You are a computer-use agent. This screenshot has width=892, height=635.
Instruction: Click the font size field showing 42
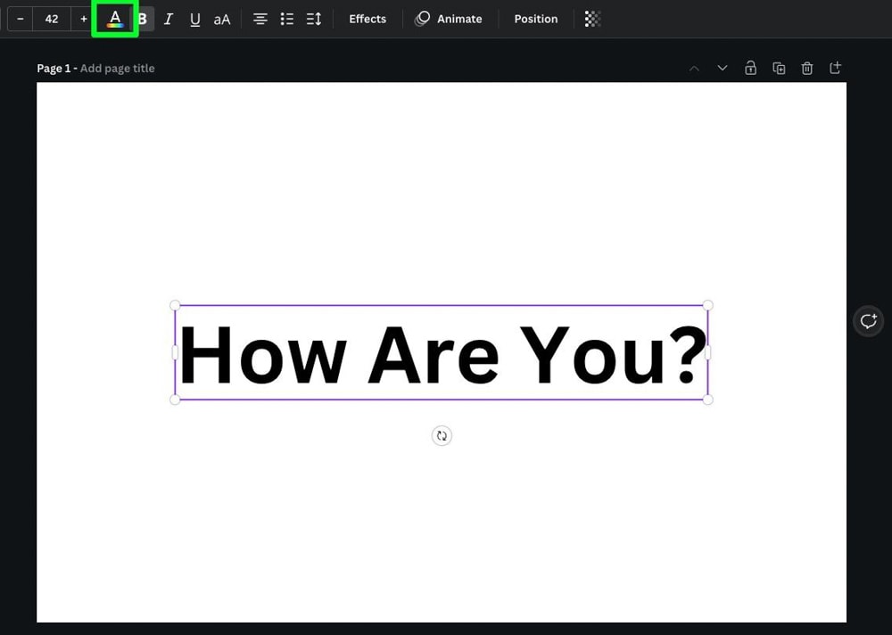(52, 19)
